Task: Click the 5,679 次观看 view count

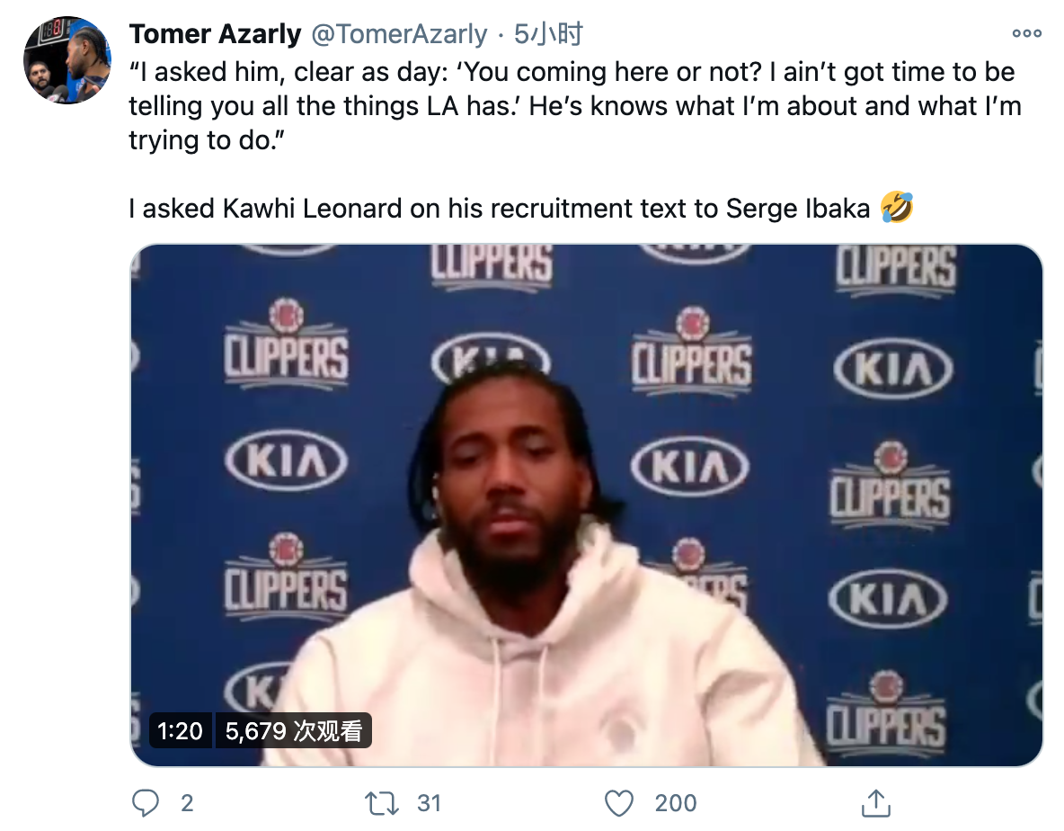Action: coord(293,731)
